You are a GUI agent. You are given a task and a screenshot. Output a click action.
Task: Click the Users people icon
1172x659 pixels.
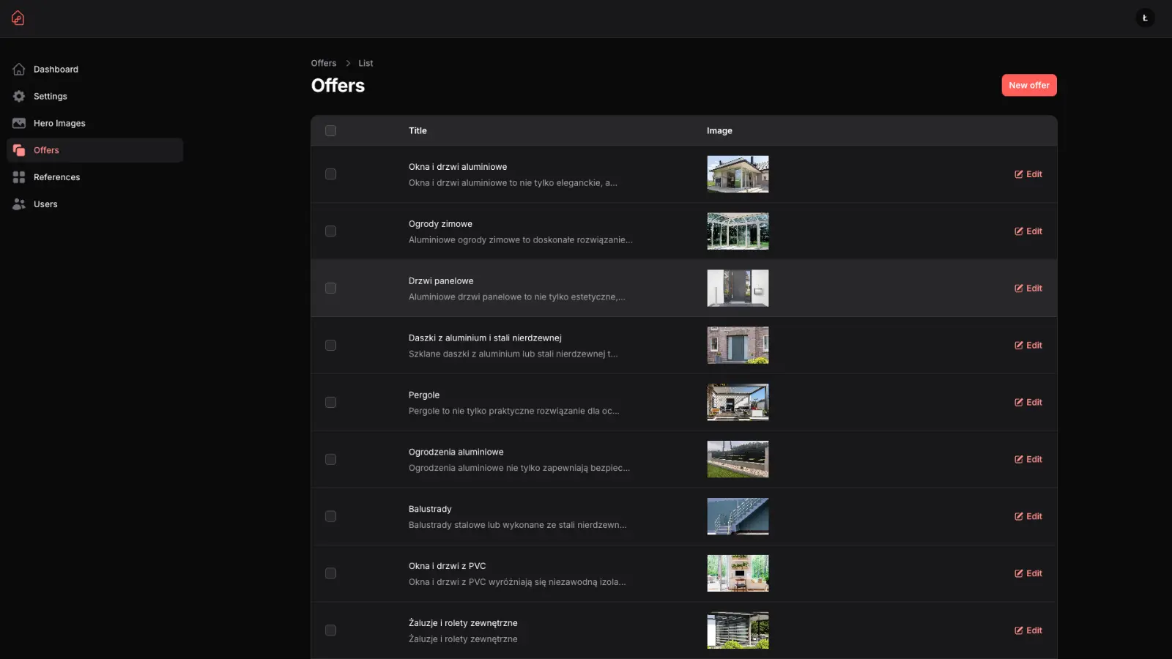click(19, 204)
